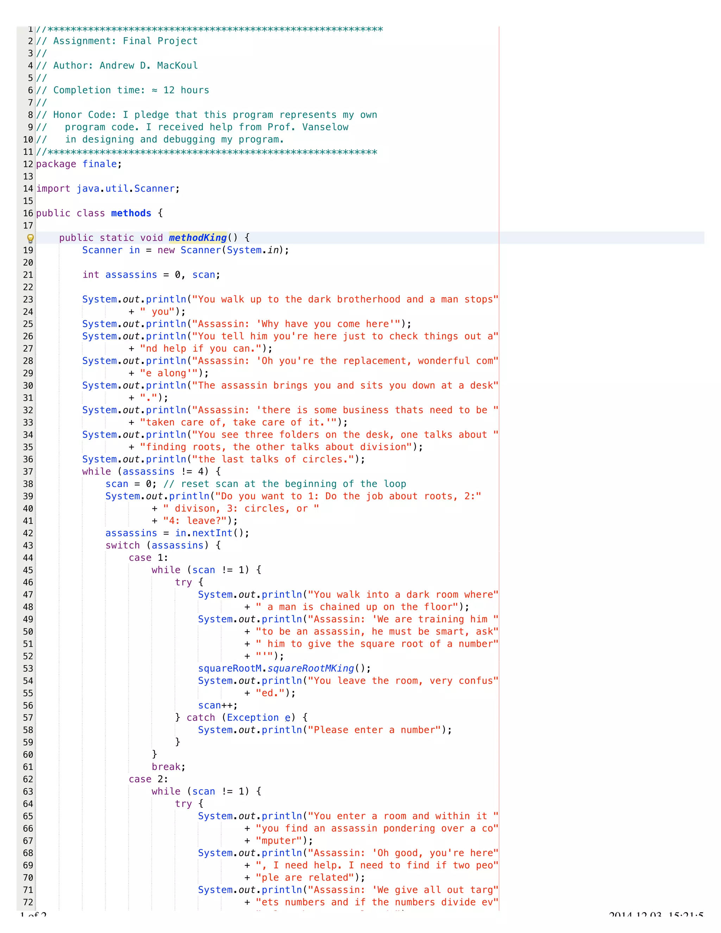The width and height of the screenshot is (721, 933).
Task: Click the "Please enter a number" println
Action: 325,730
